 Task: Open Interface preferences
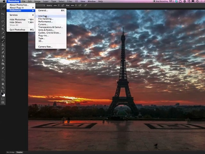click(x=51, y=16)
